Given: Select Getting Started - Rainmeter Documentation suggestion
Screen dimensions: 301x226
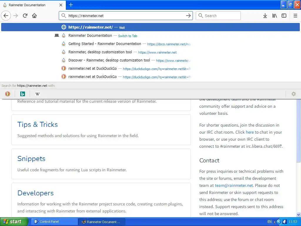Looking at the screenshot, I should pyautogui.click(x=150, y=44).
